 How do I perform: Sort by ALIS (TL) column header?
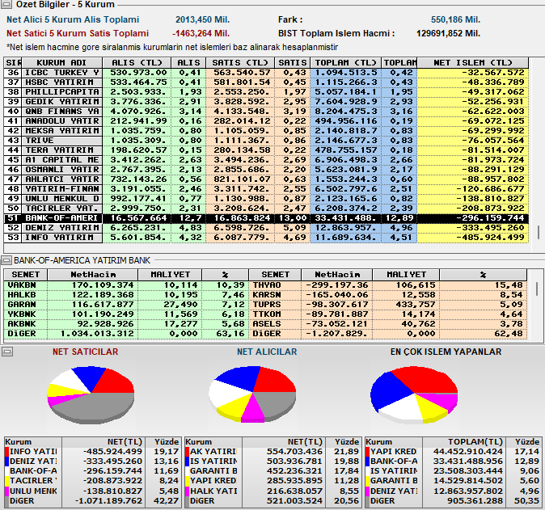tap(137, 63)
